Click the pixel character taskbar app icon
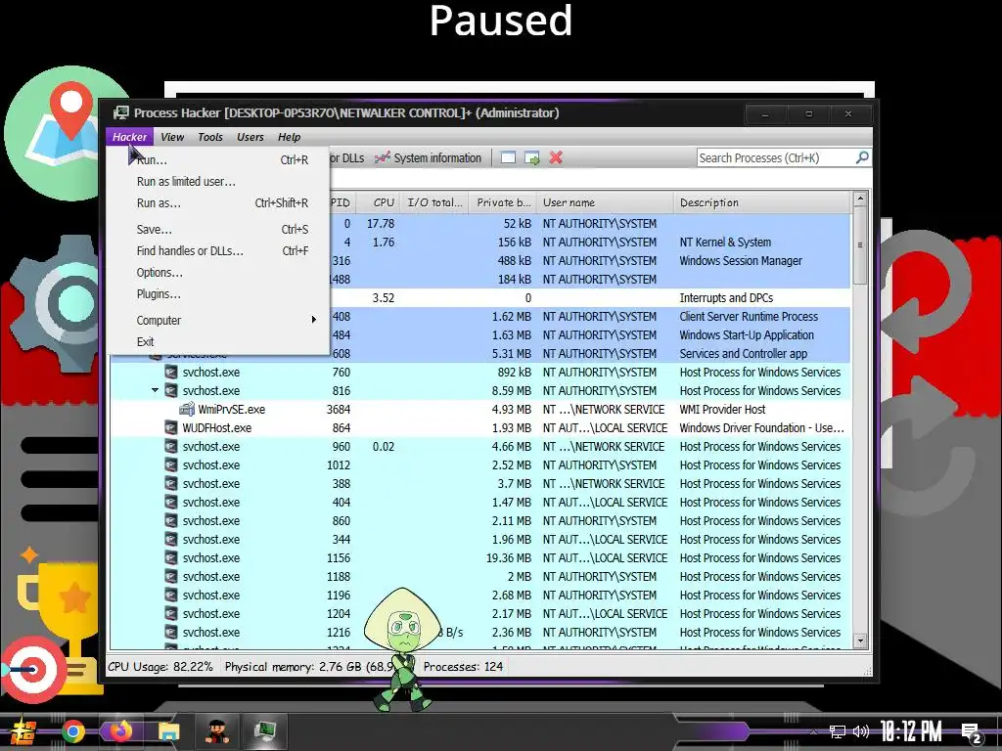 [217, 730]
